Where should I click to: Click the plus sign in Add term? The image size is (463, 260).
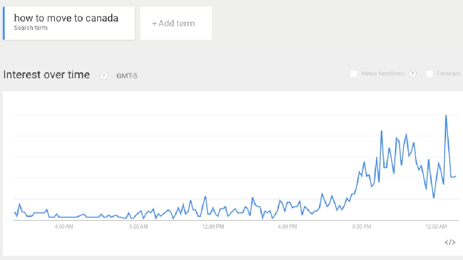(x=154, y=23)
